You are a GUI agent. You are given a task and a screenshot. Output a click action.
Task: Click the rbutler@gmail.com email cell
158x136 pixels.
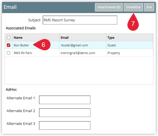click(x=83, y=45)
